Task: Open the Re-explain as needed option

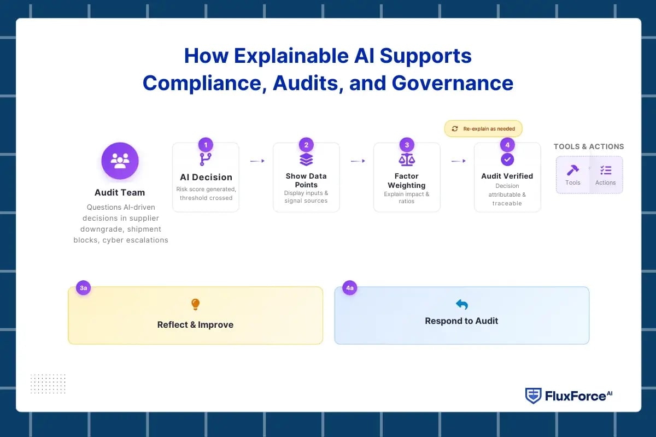Action: pyautogui.click(x=483, y=128)
